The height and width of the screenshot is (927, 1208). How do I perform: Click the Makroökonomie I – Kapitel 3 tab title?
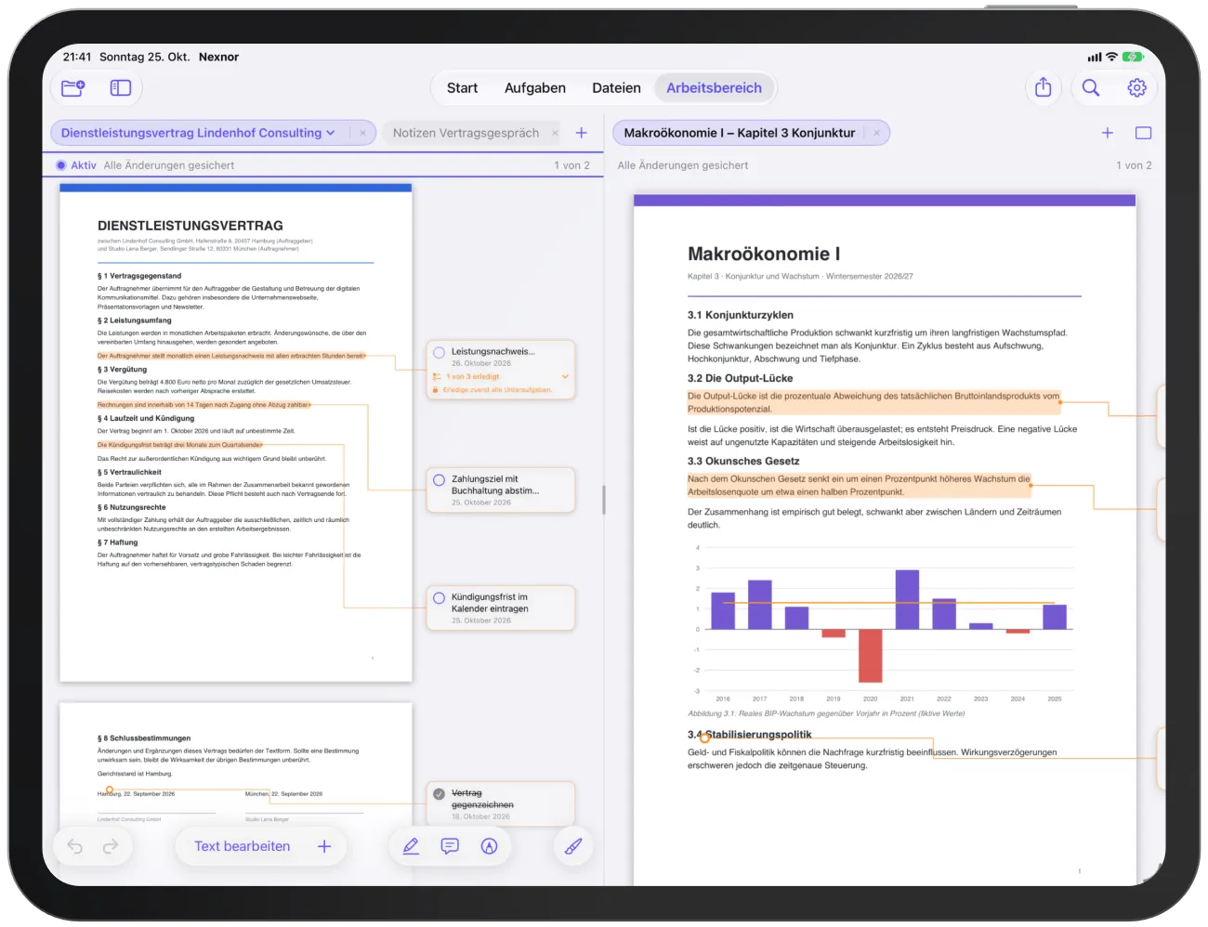tap(740, 133)
